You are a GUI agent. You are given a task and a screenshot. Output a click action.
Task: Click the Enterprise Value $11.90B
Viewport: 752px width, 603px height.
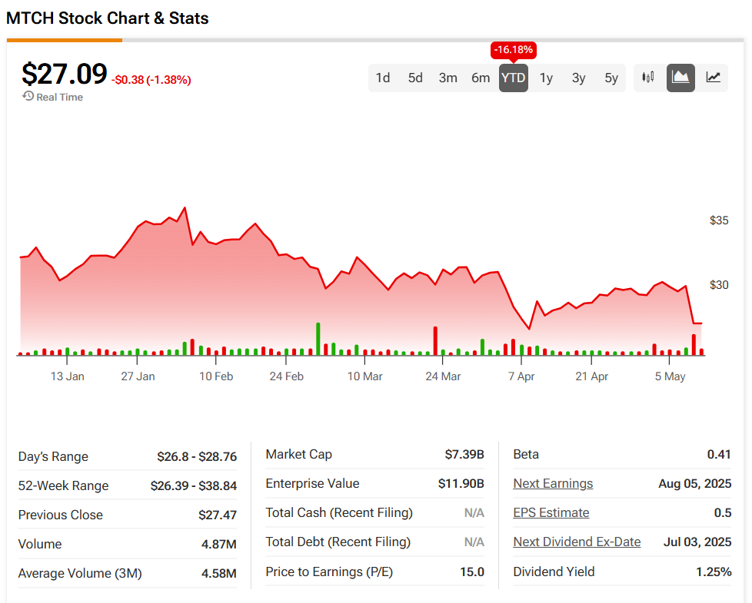pyautogui.click(x=461, y=484)
